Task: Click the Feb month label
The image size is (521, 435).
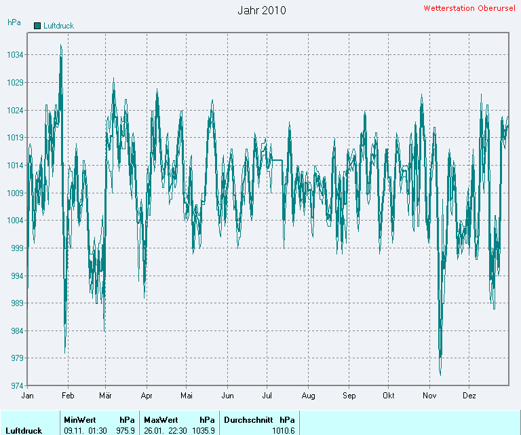Action: pyautogui.click(x=68, y=396)
